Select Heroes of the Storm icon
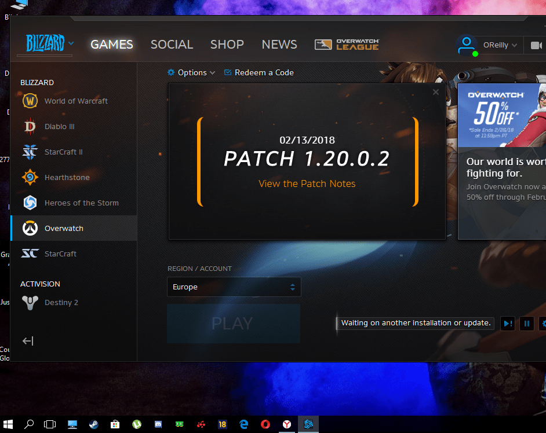Viewport: 546px width, 433px height. pos(30,203)
